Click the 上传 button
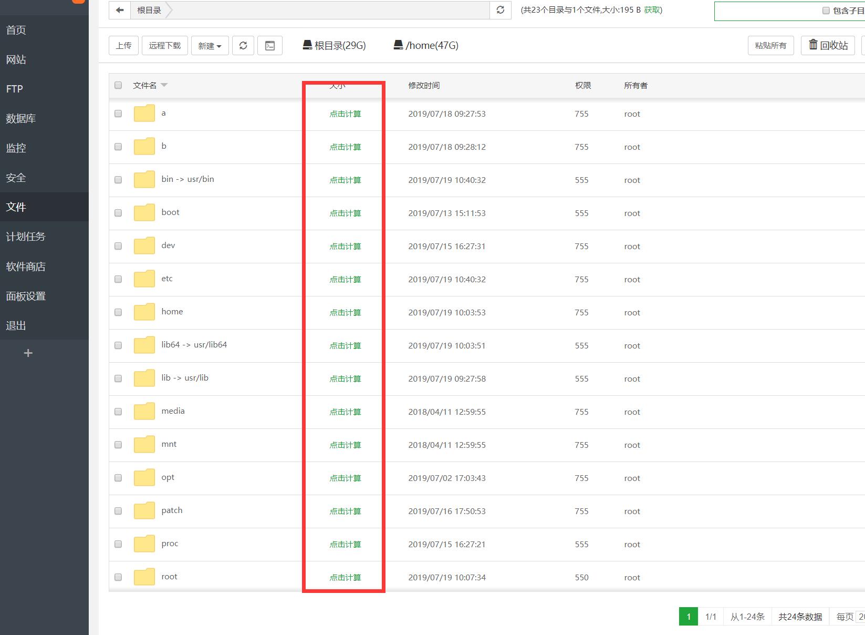Screen dimensions: 865x635 point(124,46)
